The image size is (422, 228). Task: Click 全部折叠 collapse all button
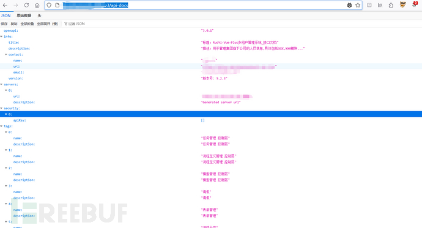click(x=27, y=24)
